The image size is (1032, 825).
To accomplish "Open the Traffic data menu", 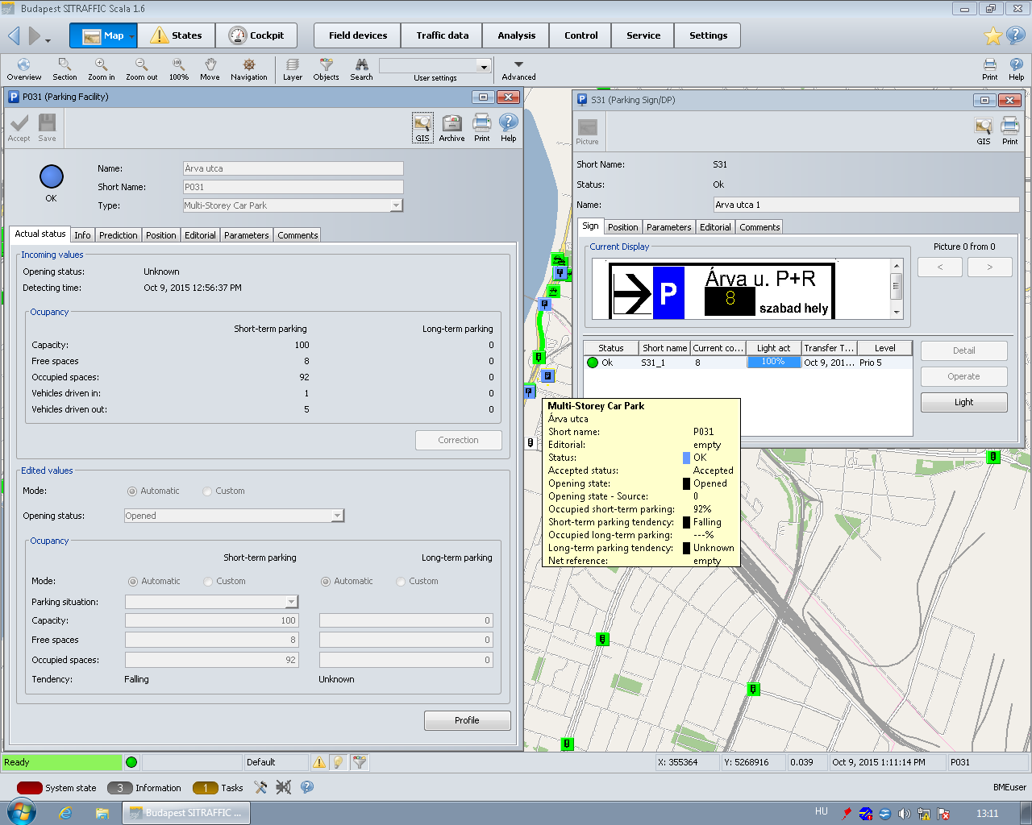I will coord(442,35).
